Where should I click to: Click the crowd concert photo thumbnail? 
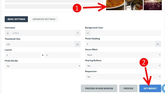pos(153,5)
